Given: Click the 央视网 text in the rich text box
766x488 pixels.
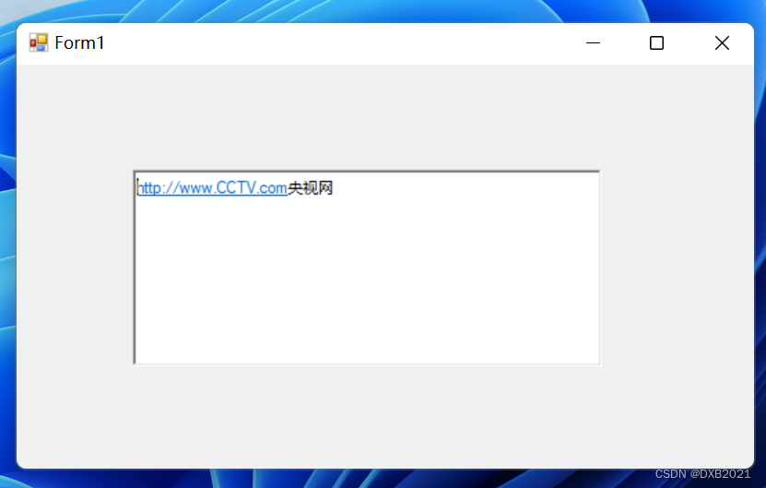Looking at the screenshot, I should coord(311,188).
